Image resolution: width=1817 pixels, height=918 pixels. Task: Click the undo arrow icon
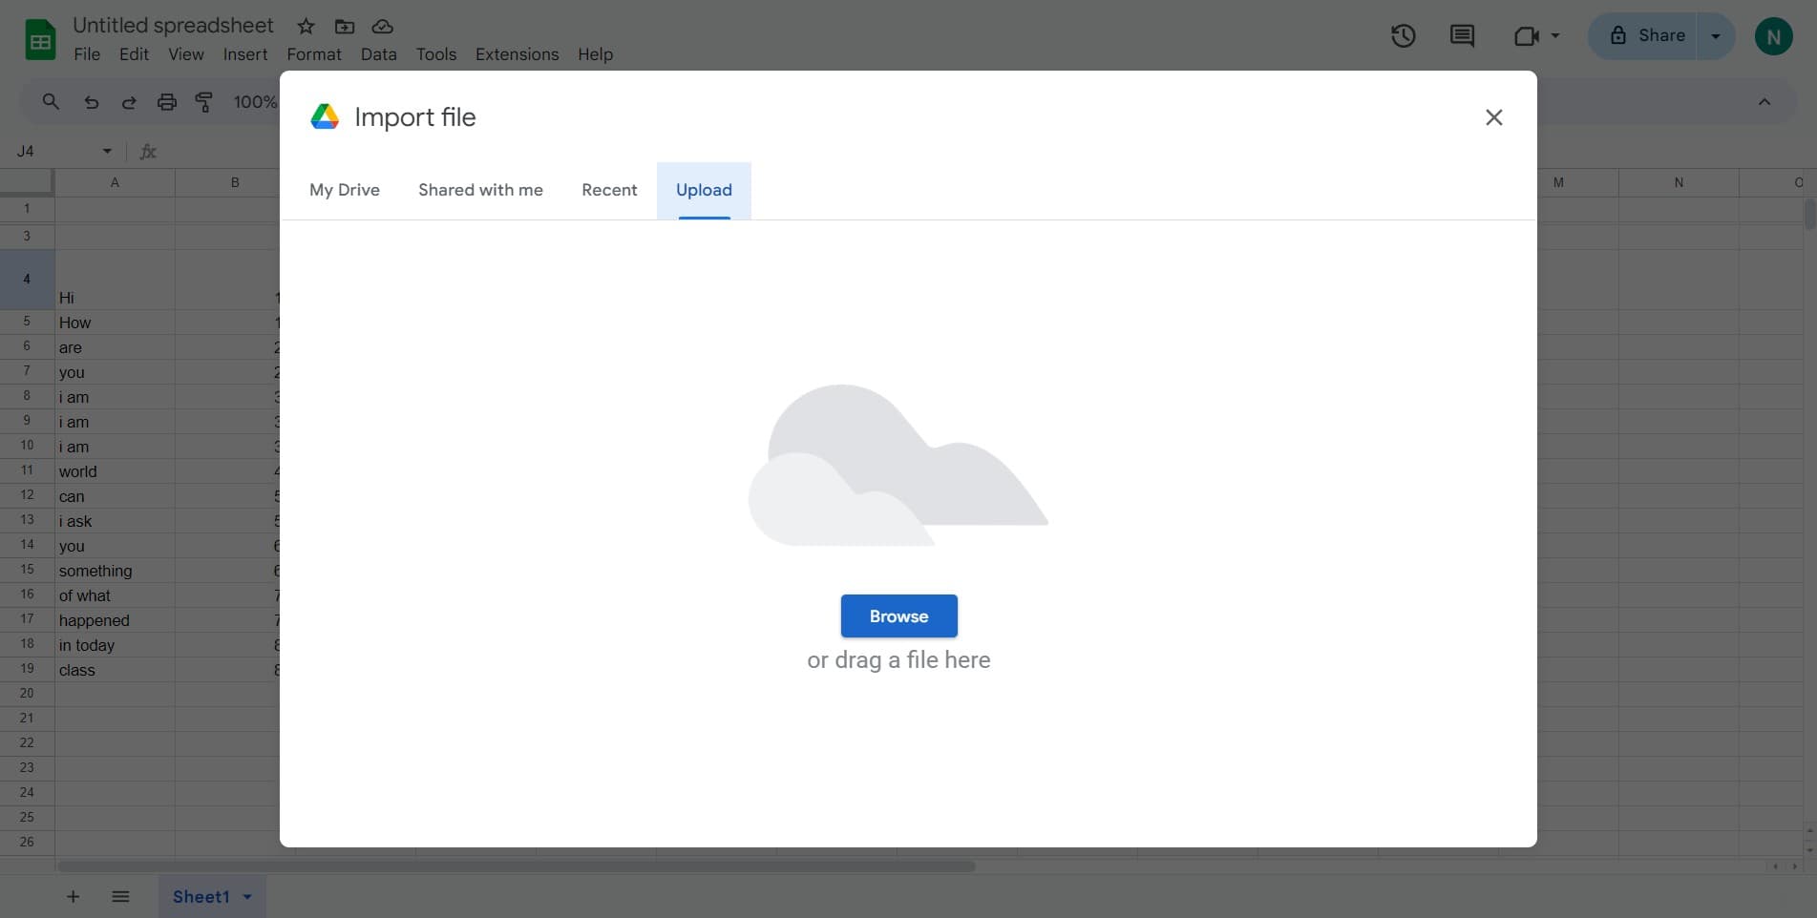tap(92, 102)
